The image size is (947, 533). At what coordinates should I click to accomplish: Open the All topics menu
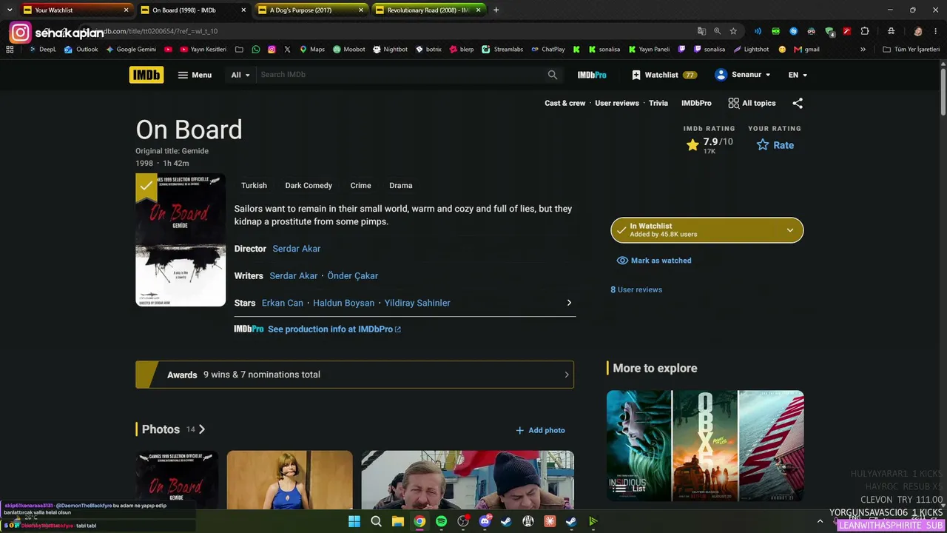tap(752, 104)
